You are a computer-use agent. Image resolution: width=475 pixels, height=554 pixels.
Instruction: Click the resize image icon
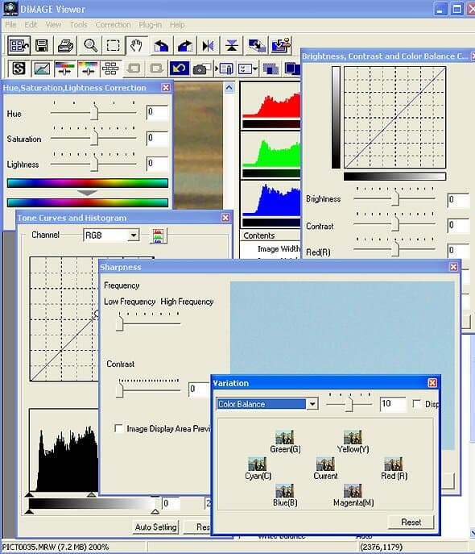pyautogui.click(x=257, y=46)
